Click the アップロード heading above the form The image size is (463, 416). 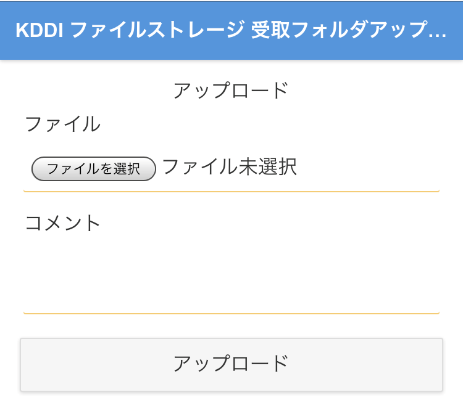point(231,91)
